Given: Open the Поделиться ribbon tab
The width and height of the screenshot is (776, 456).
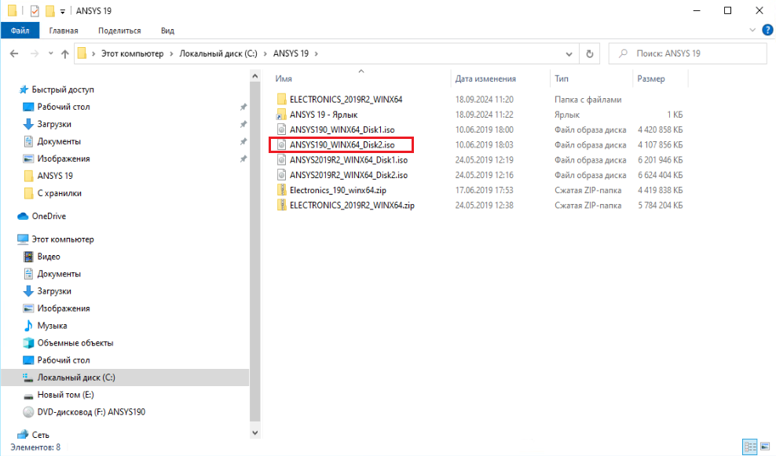Looking at the screenshot, I should tap(119, 31).
